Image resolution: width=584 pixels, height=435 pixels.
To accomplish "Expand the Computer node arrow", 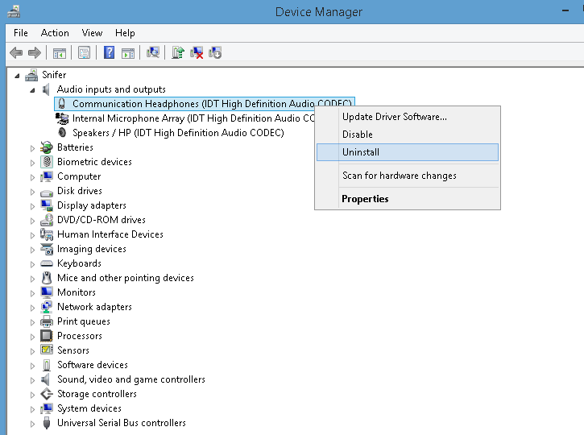I will pyautogui.click(x=32, y=177).
